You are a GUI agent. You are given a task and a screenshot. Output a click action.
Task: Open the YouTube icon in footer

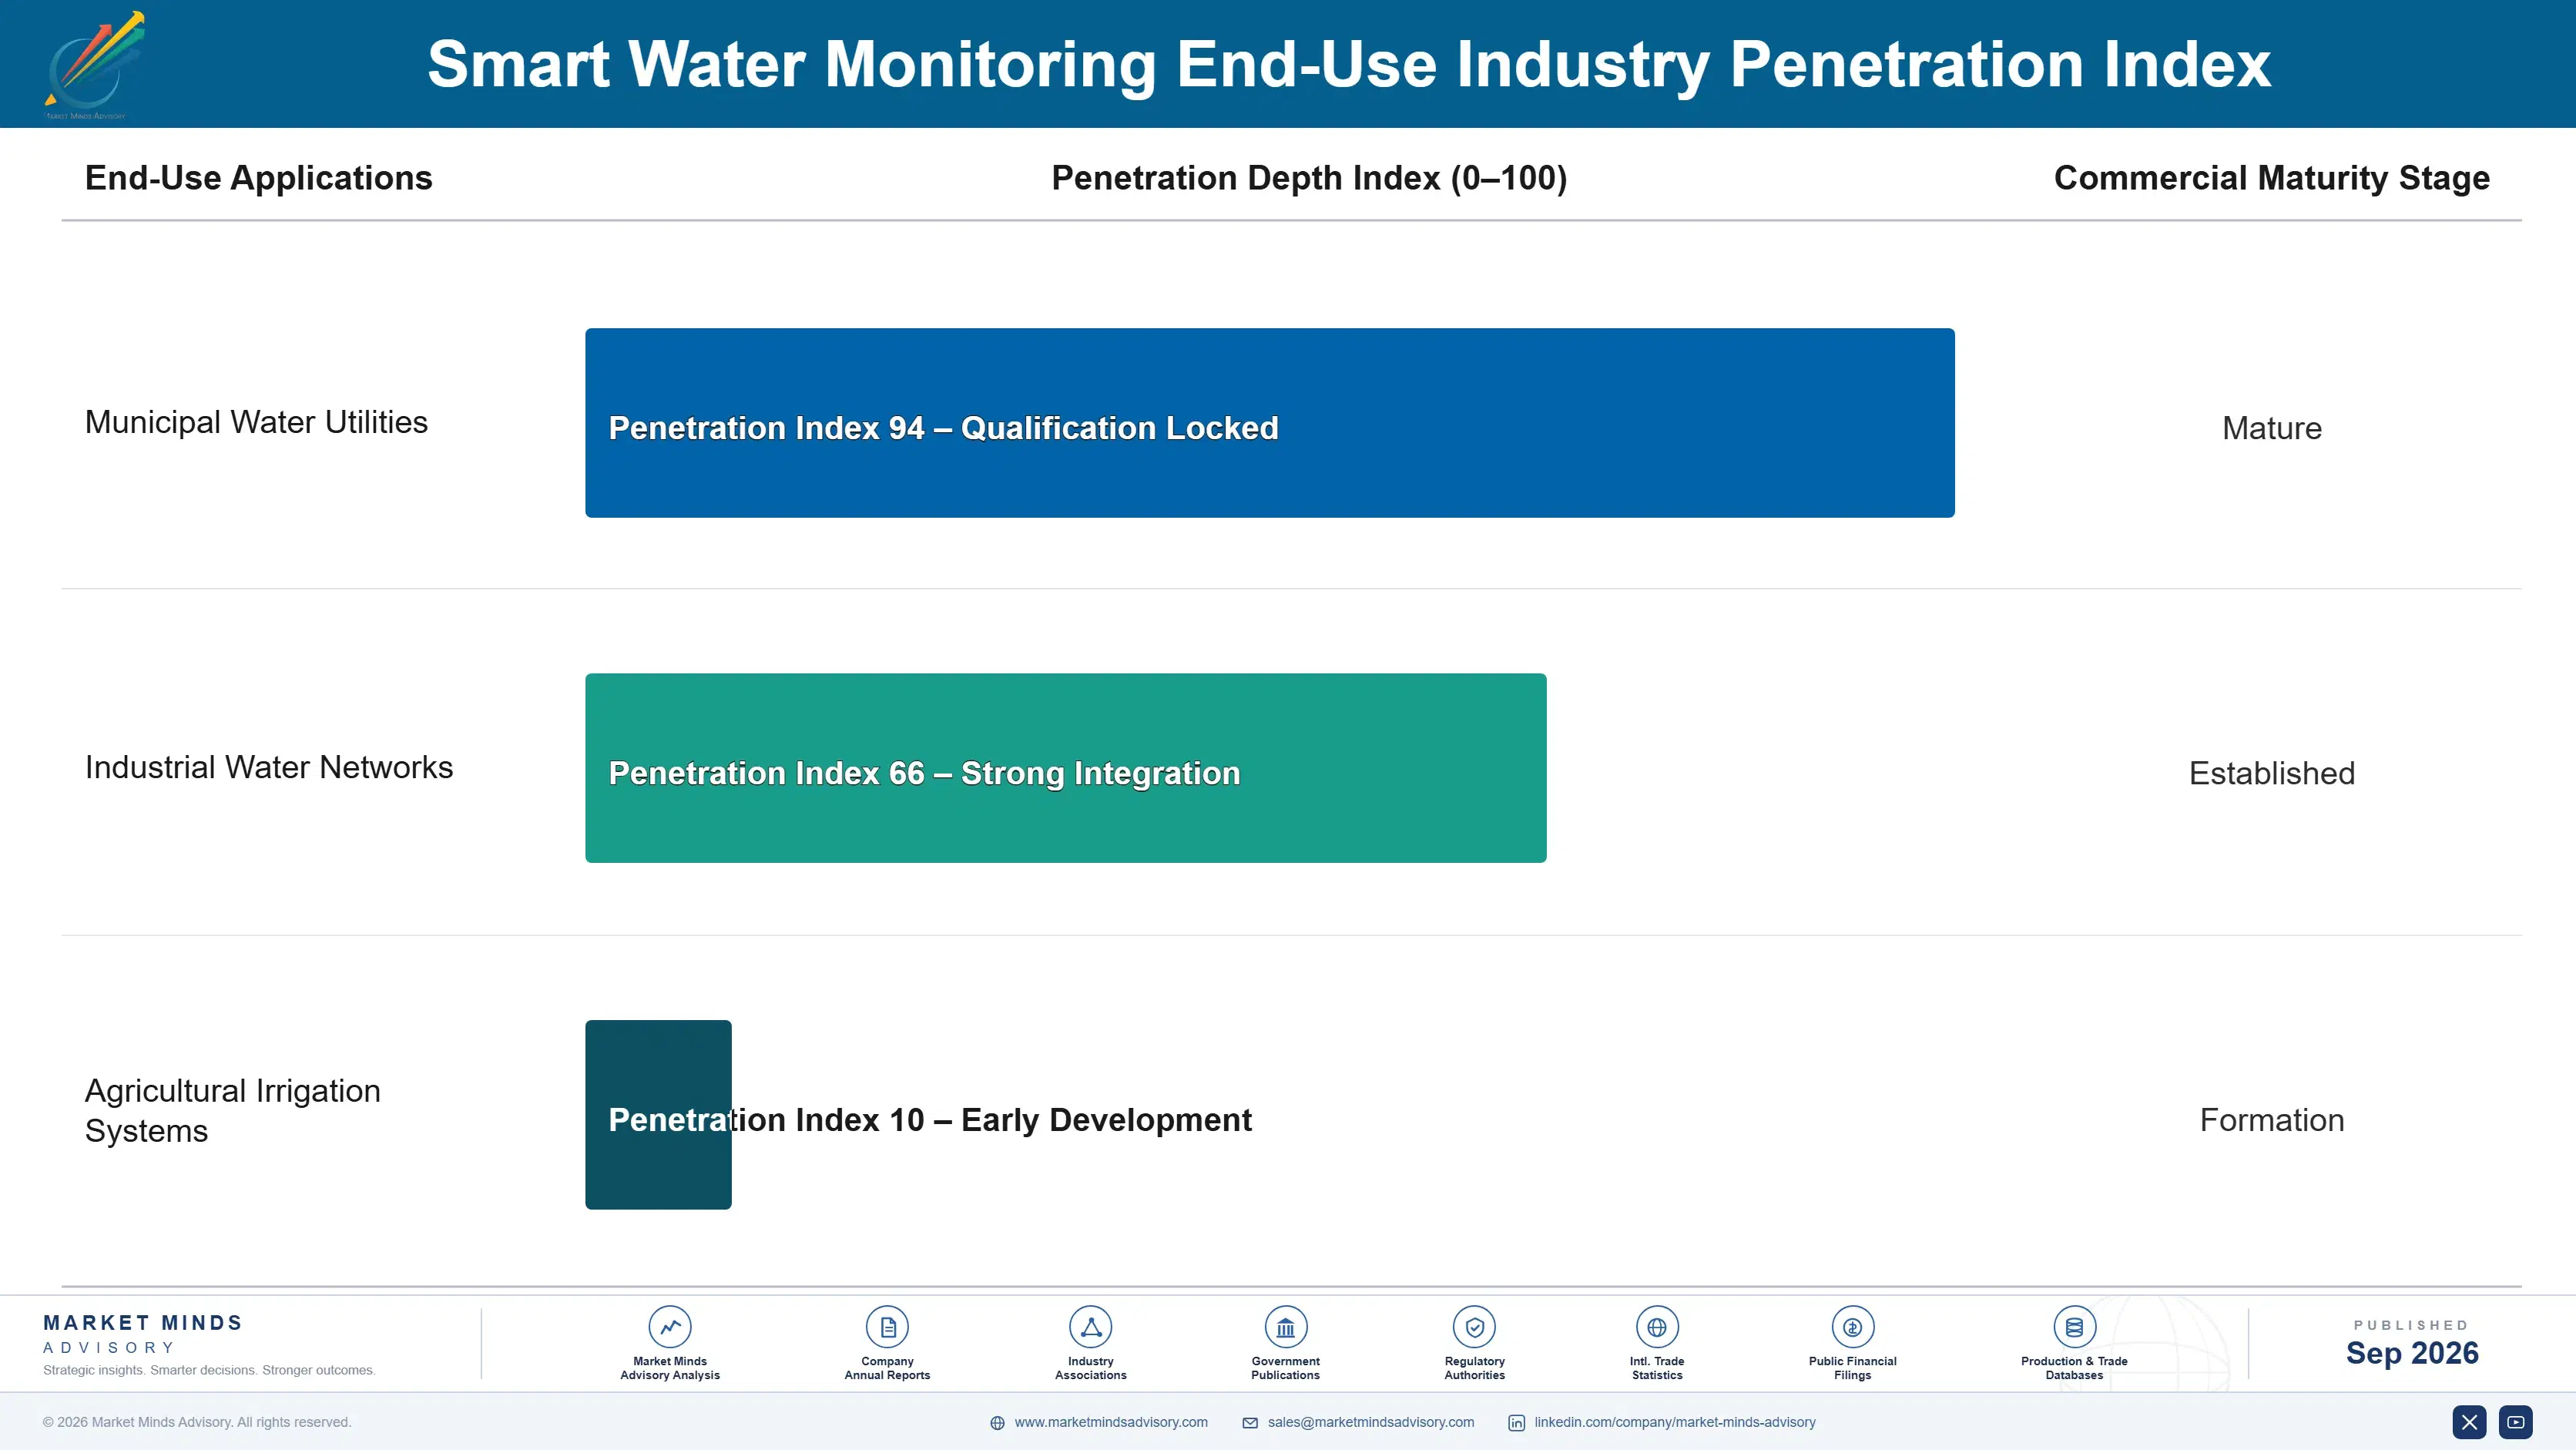point(2515,1422)
